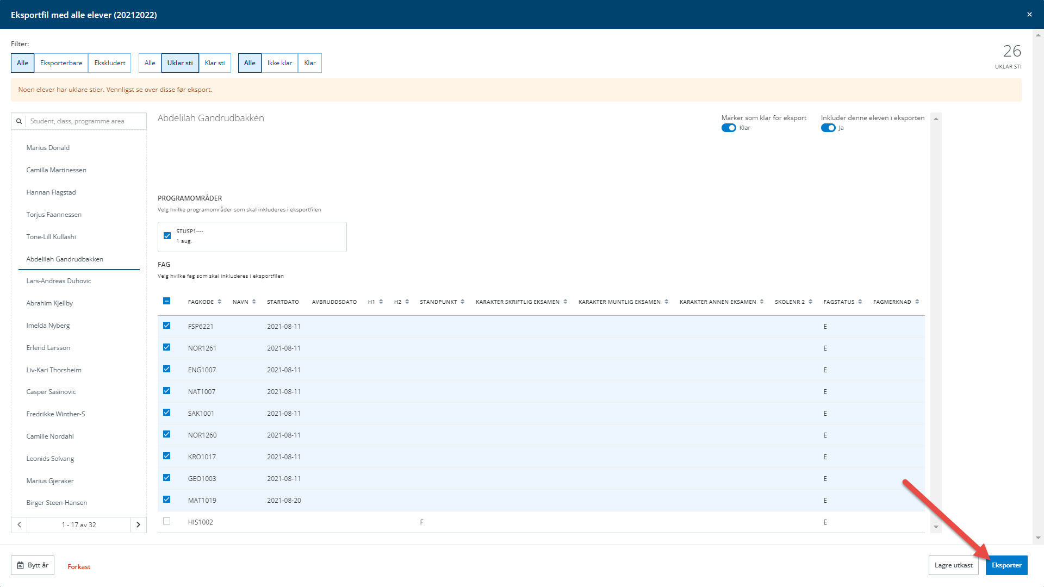Select student Imelda Nyberg

(x=48, y=326)
